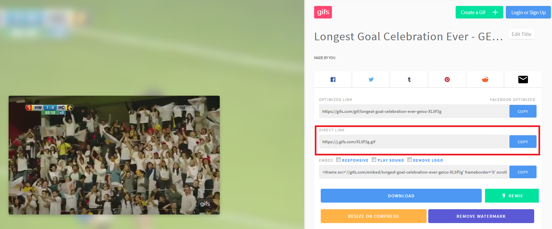Open the gifs logo home page
Viewport: 552px width, 229px height.
coord(323,12)
